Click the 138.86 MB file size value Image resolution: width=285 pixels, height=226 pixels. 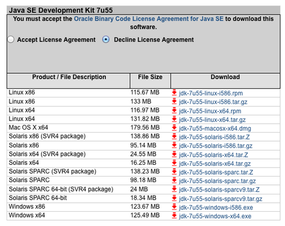[145, 136]
